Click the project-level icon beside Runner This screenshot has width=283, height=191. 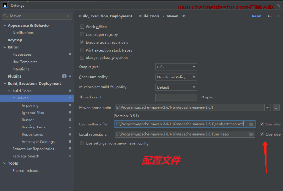70,120
